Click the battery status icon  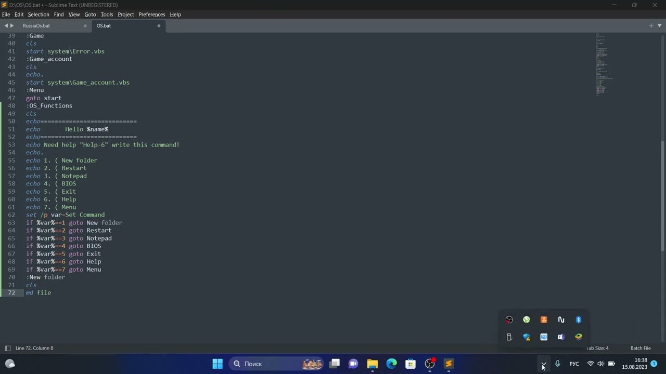[x=611, y=364]
